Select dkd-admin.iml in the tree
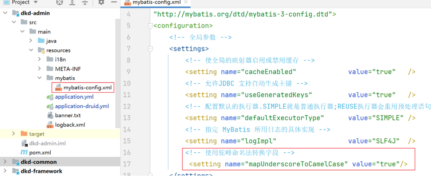The image size is (431, 179). (47, 143)
